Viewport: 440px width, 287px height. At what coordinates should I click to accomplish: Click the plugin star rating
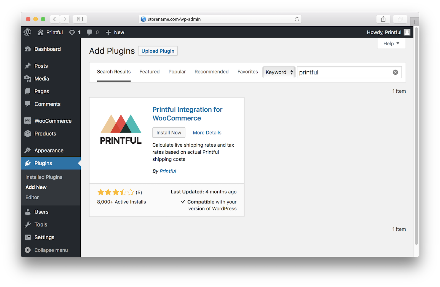click(116, 193)
